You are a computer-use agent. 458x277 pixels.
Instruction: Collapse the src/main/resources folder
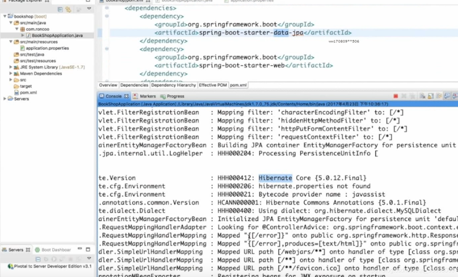[x=11, y=42]
